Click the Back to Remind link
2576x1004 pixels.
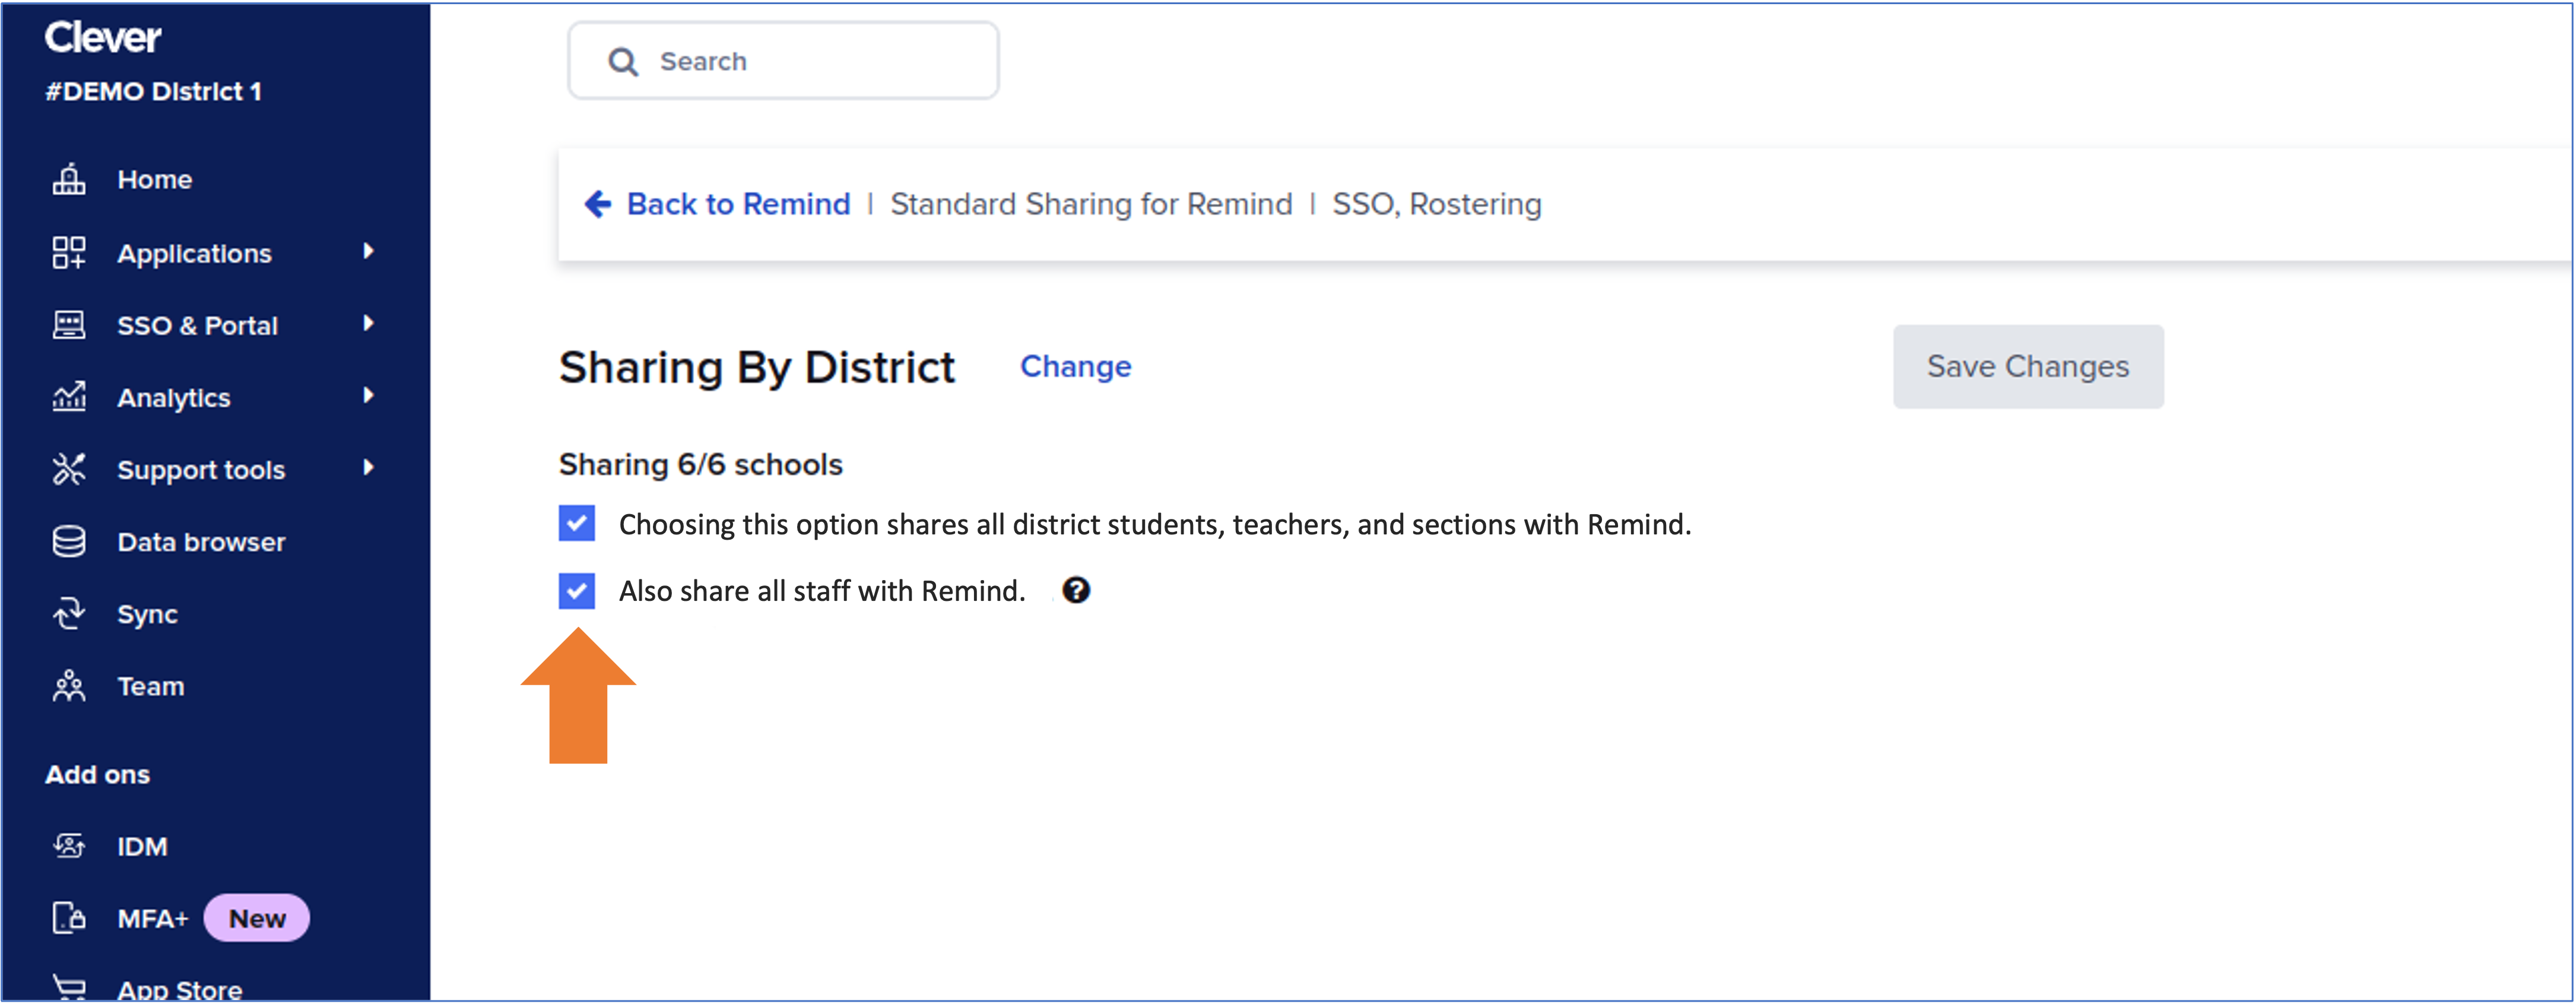pyautogui.click(x=737, y=204)
